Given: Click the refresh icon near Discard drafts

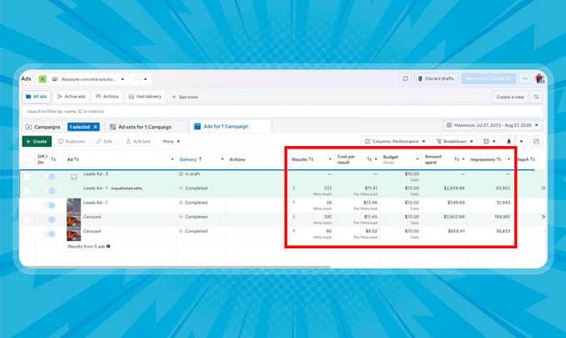Looking at the screenshot, I should pyautogui.click(x=405, y=79).
